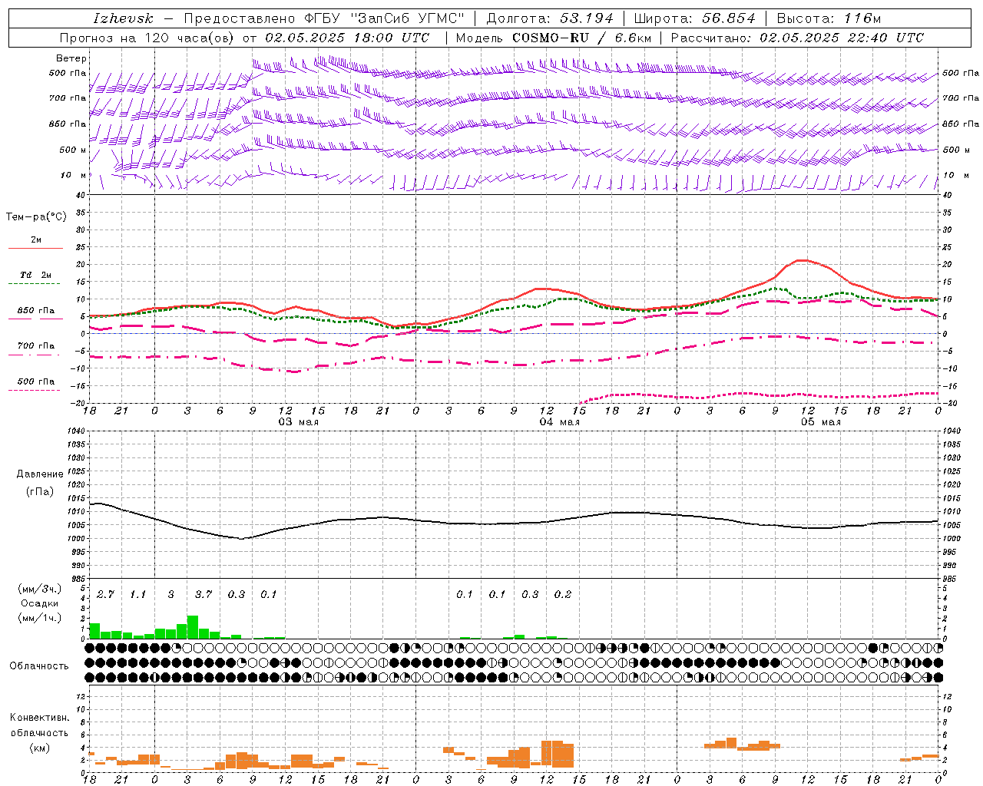The width and height of the screenshot is (983, 786).
Task: Click the 2.7 precipitation value
Action: click(x=105, y=594)
